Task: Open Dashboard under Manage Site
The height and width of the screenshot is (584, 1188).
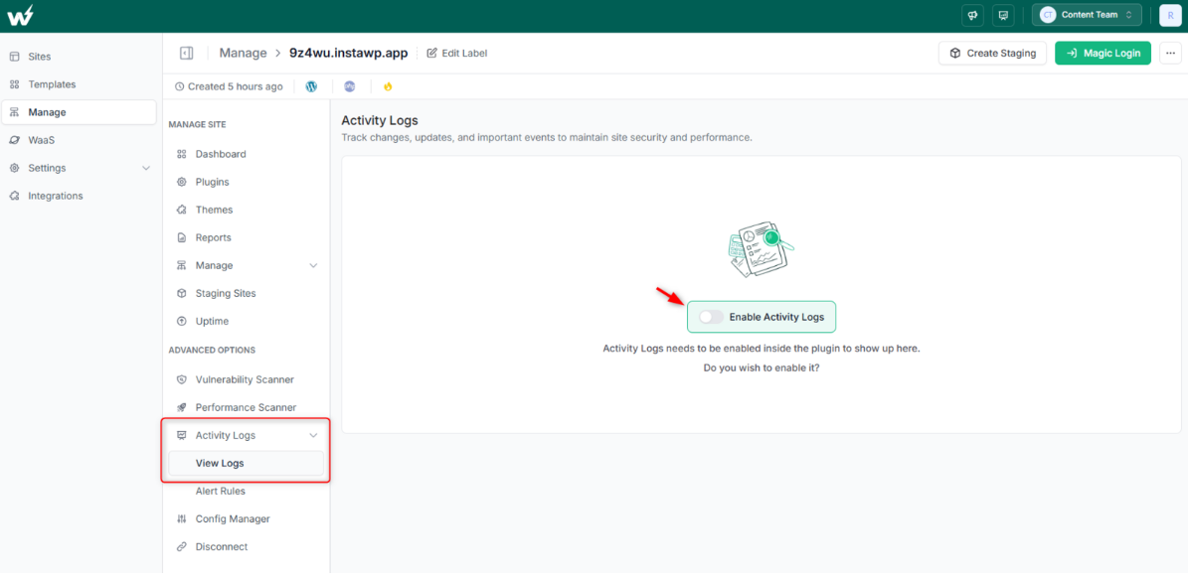Action: tap(247, 154)
